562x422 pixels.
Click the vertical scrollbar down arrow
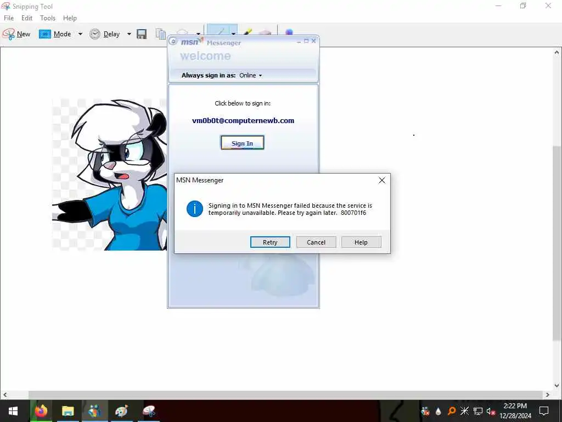(557, 386)
